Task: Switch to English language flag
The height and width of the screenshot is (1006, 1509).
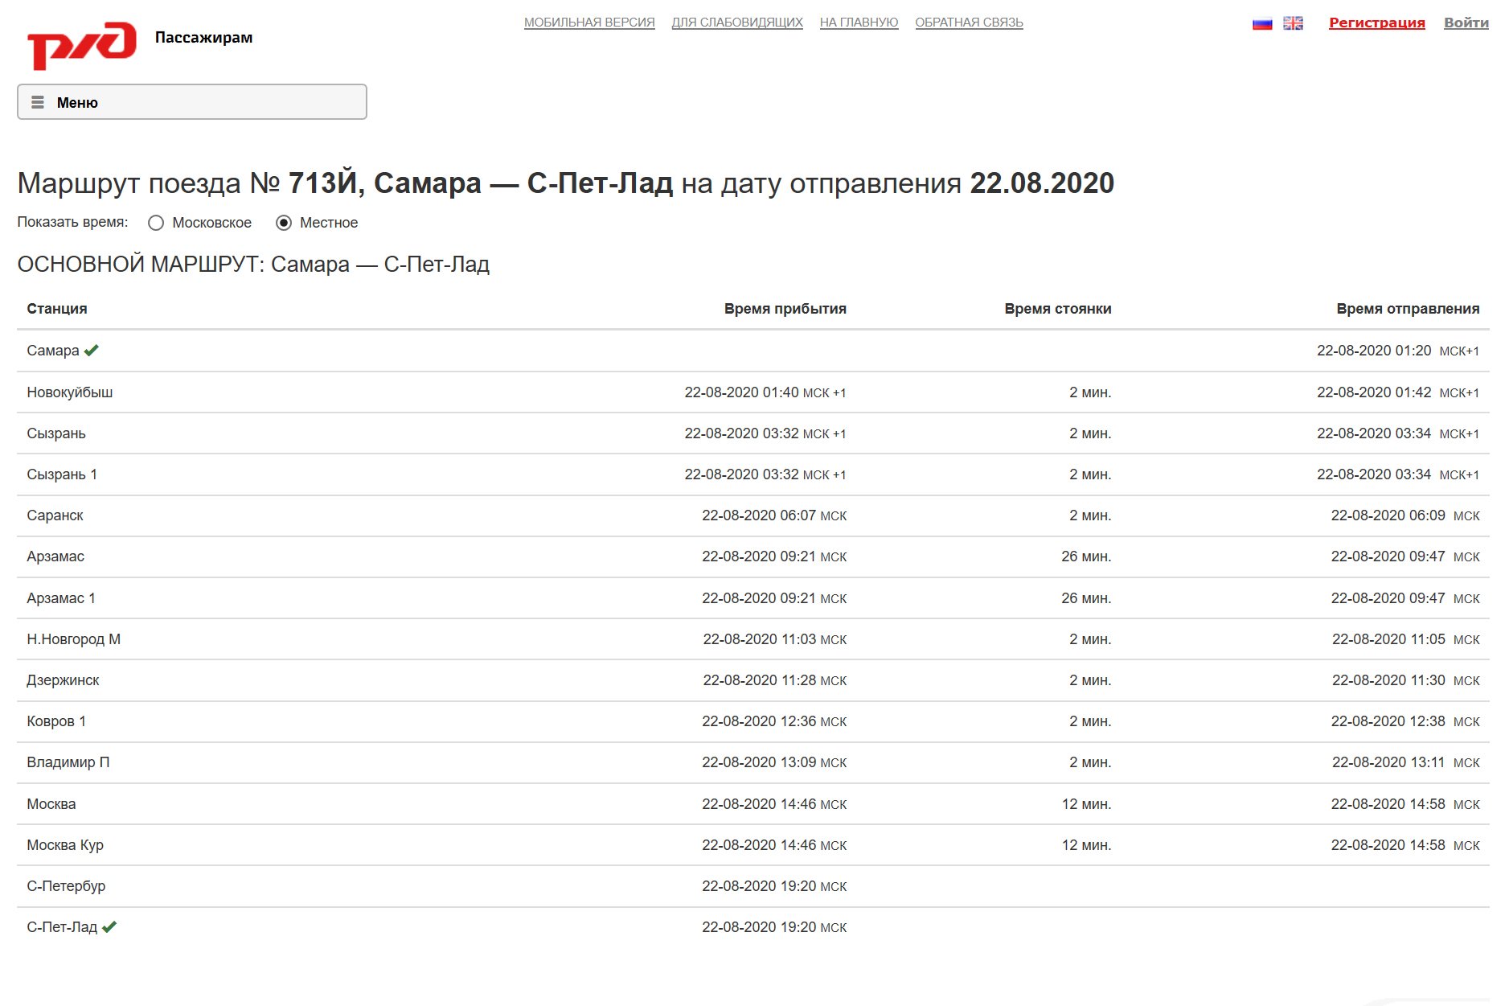Action: click(1293, 23)
